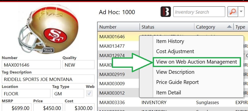The image size is (248, 111).
Task: Click the Sunglasses category cell
Action: point(207,103)
